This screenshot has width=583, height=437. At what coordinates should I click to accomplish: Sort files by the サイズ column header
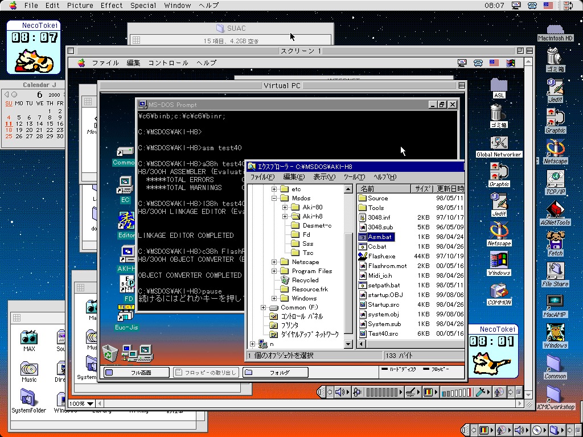tap(422, 189)
